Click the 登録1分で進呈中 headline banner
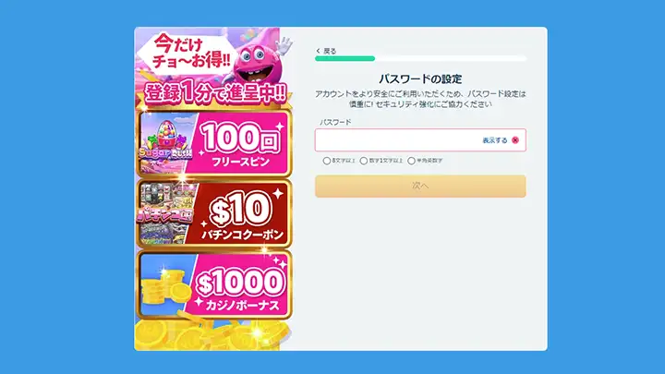 coord(214,93)
